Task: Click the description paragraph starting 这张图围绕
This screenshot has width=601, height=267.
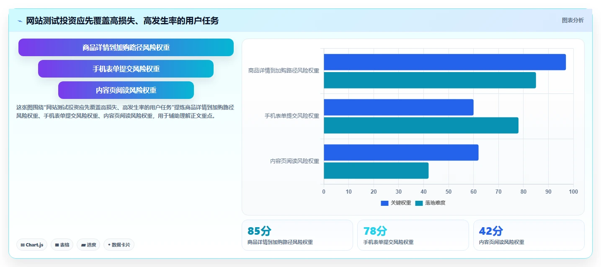Action: pyautogui.click(x=125, y=112)
